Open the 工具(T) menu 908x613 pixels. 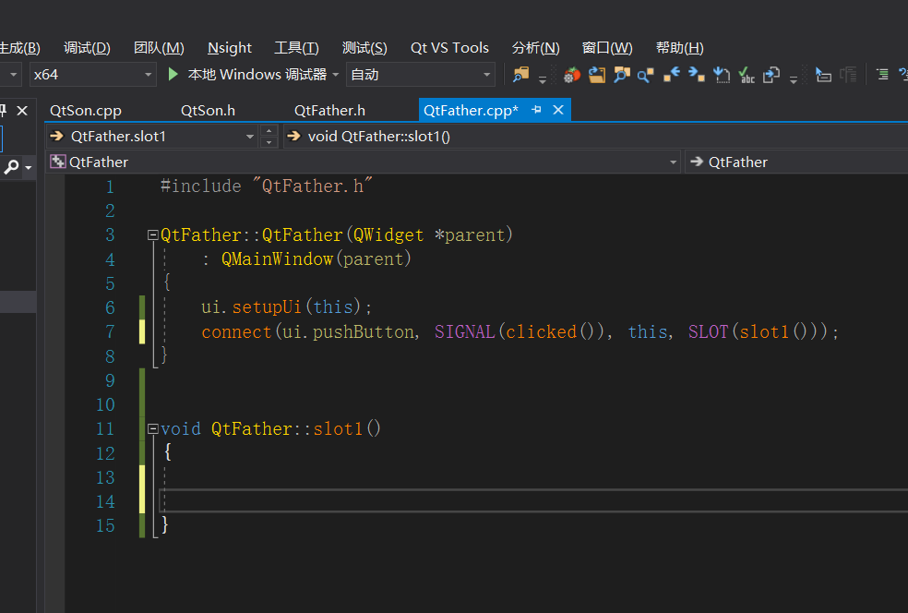pos(296,47)
